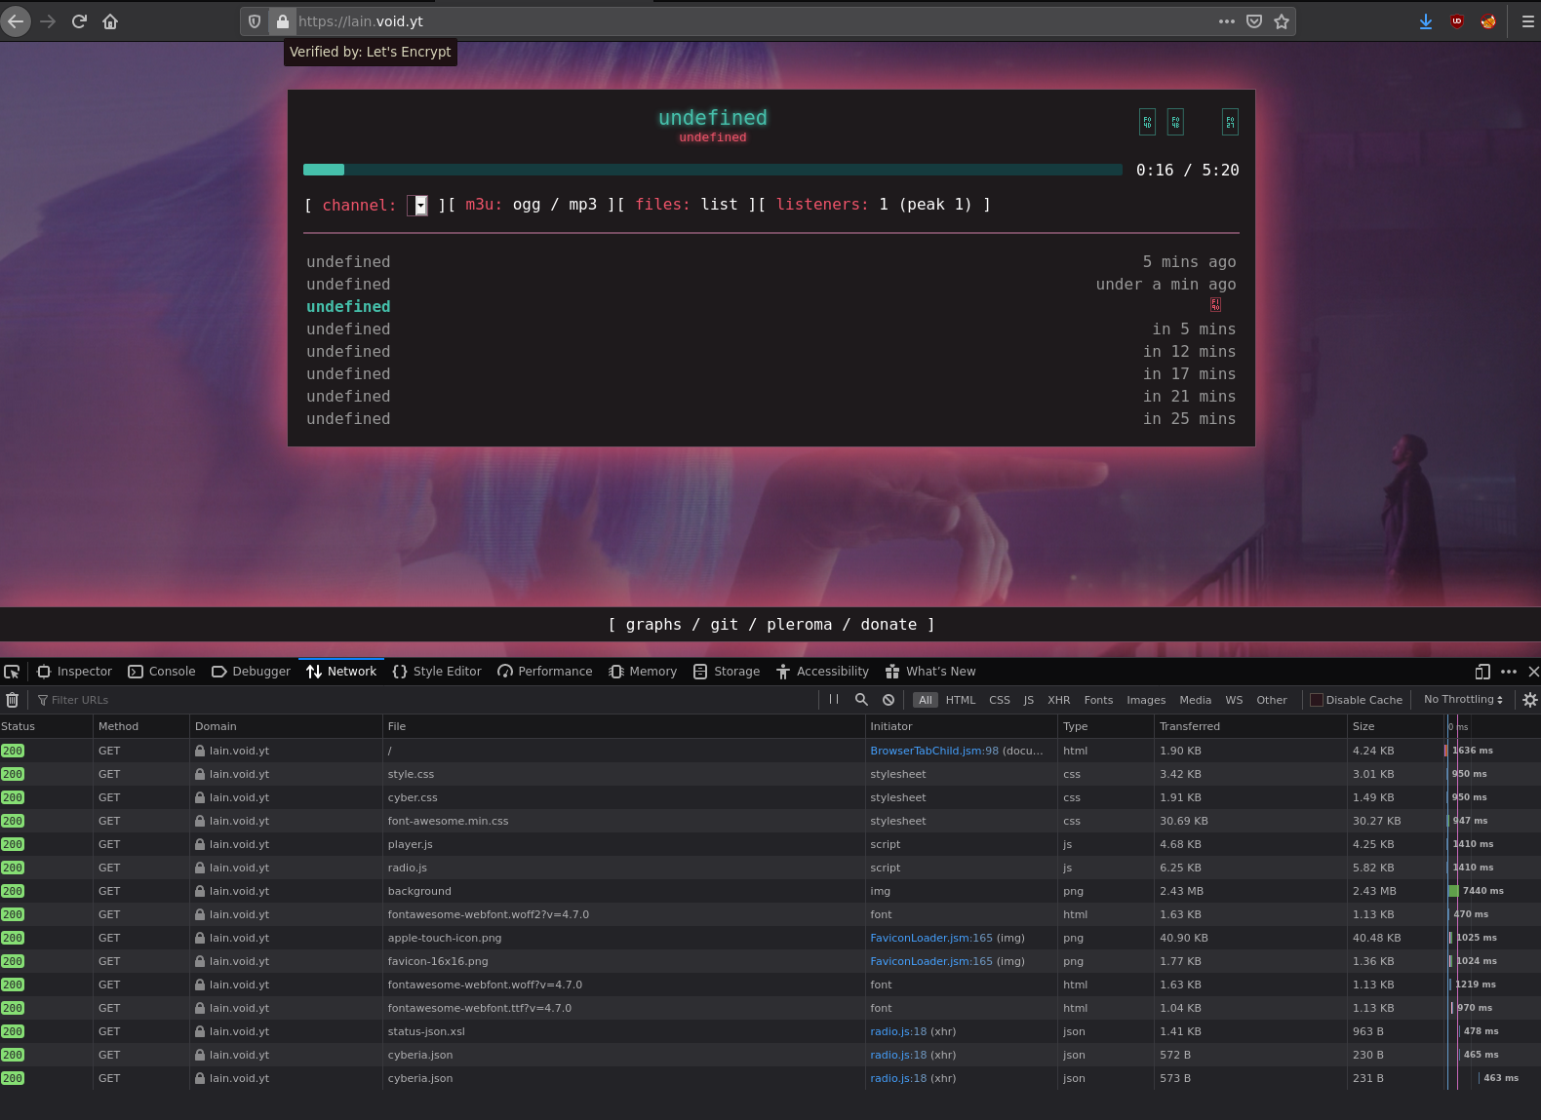Open the BrowserTabChild.jsm:98 initiator link
1541x1120 pixels.
click(x=934, y=751)
